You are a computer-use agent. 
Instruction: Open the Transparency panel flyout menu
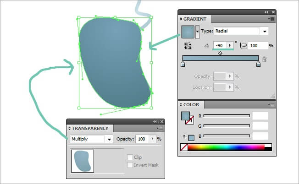[160, 129]
